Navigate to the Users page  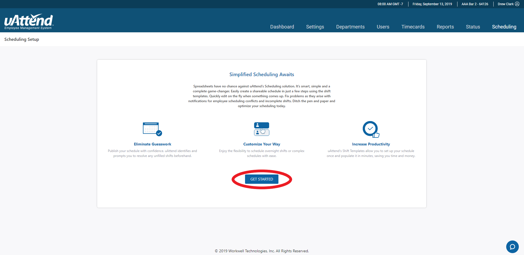pyautogui.click(x=383, y=27)
